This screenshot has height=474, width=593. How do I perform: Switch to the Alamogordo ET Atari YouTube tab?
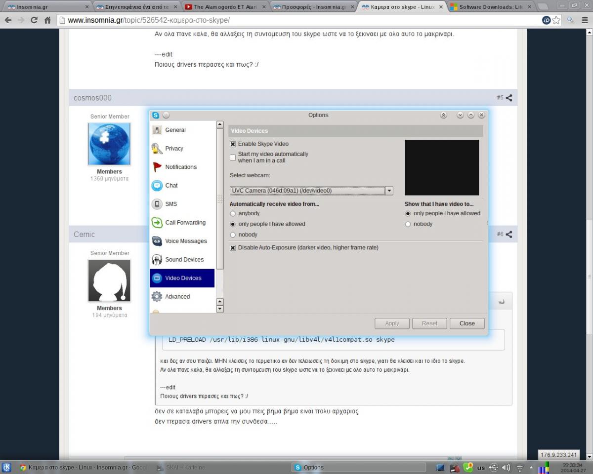(225, 7)
